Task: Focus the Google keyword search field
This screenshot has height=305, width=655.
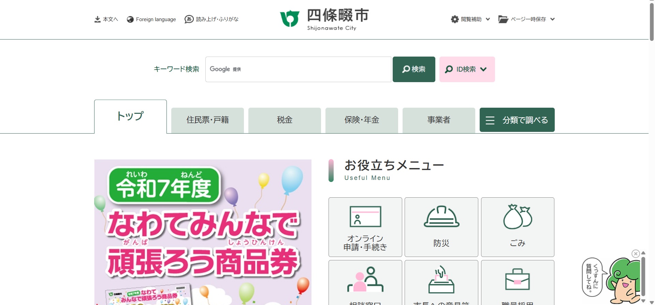Action: point(298,69)
